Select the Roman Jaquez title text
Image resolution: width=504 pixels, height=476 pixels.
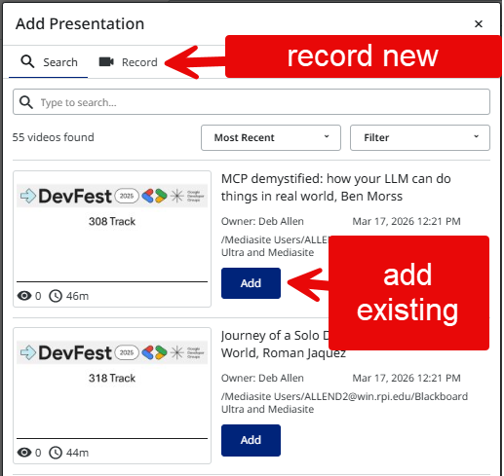284,345
